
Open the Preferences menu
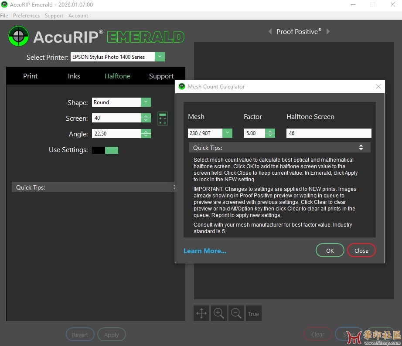point(27,16)
